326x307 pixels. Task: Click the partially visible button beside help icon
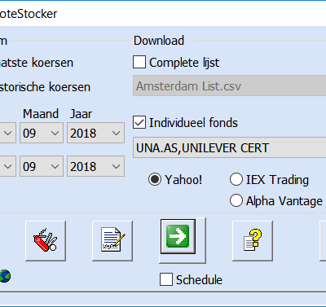click(324, 241)
